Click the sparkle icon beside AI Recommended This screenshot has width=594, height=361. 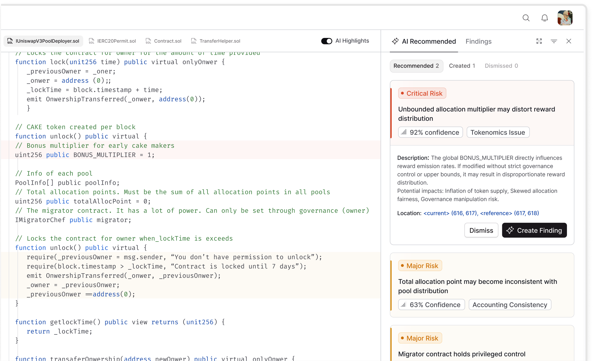395,41
